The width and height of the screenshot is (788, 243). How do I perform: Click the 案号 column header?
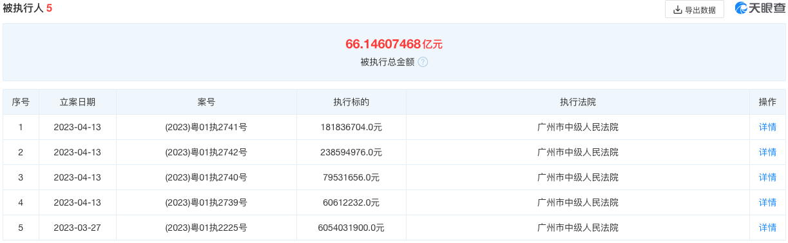pos(206,102)
